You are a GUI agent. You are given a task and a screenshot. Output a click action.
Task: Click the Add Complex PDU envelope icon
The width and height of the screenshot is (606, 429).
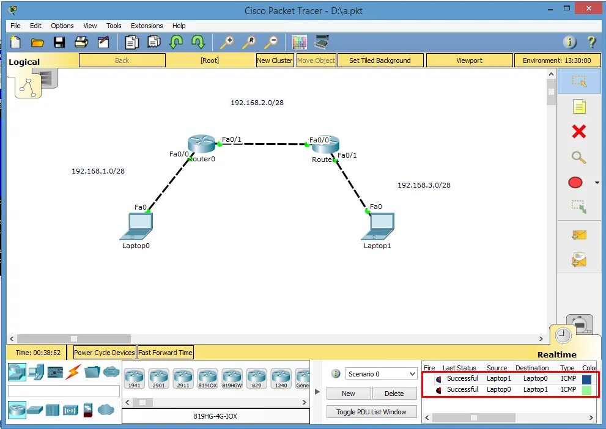[579, 260]
